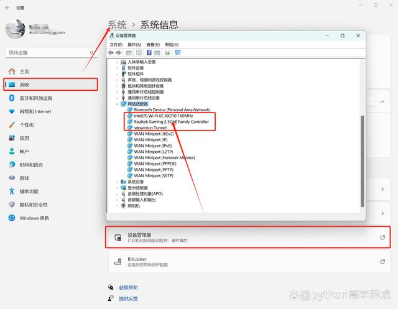Open 系统 in Settings sidebar
Screen dimensions: 398x309
pyautogui.click(x=50, y=85)
